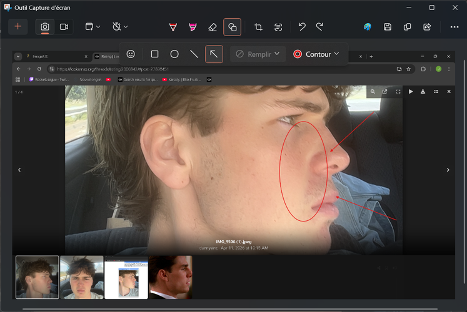467x312 pixels.
Task: Expand the Remplir fill dropdown
Action: [258, 54]
